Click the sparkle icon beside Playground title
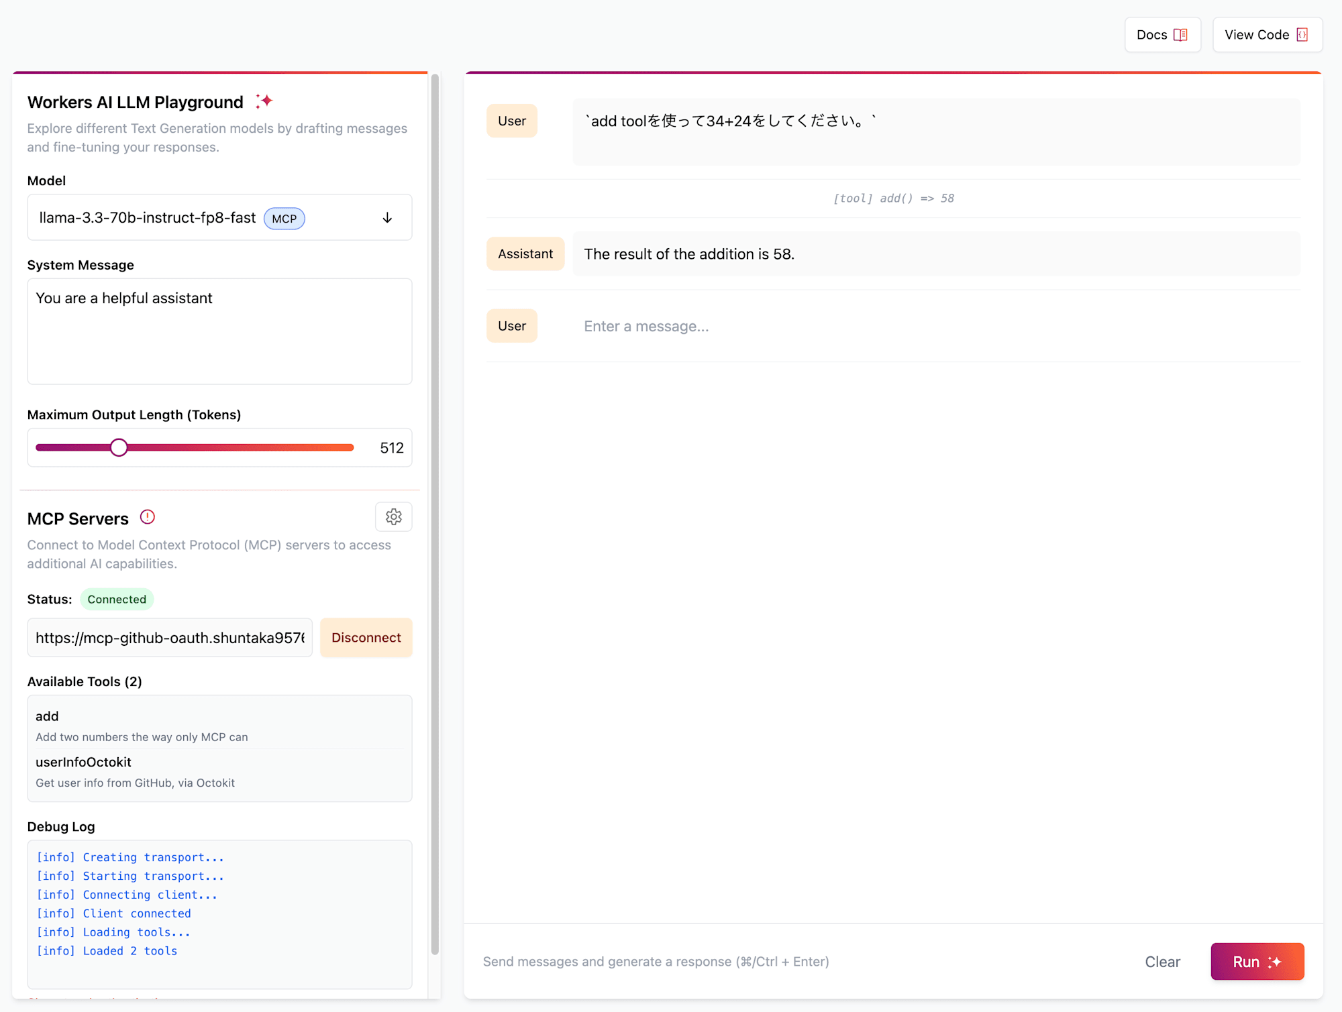Viewport: 1342px width, 1012px height. 264,101
